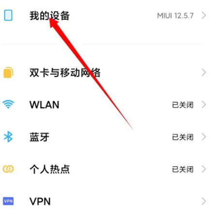
Task: Tap the phone icon beside 我的设备
Action: pos(8,15)
